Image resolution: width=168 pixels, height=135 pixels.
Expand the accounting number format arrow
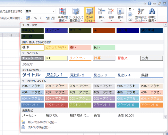[x=31, y=18]
